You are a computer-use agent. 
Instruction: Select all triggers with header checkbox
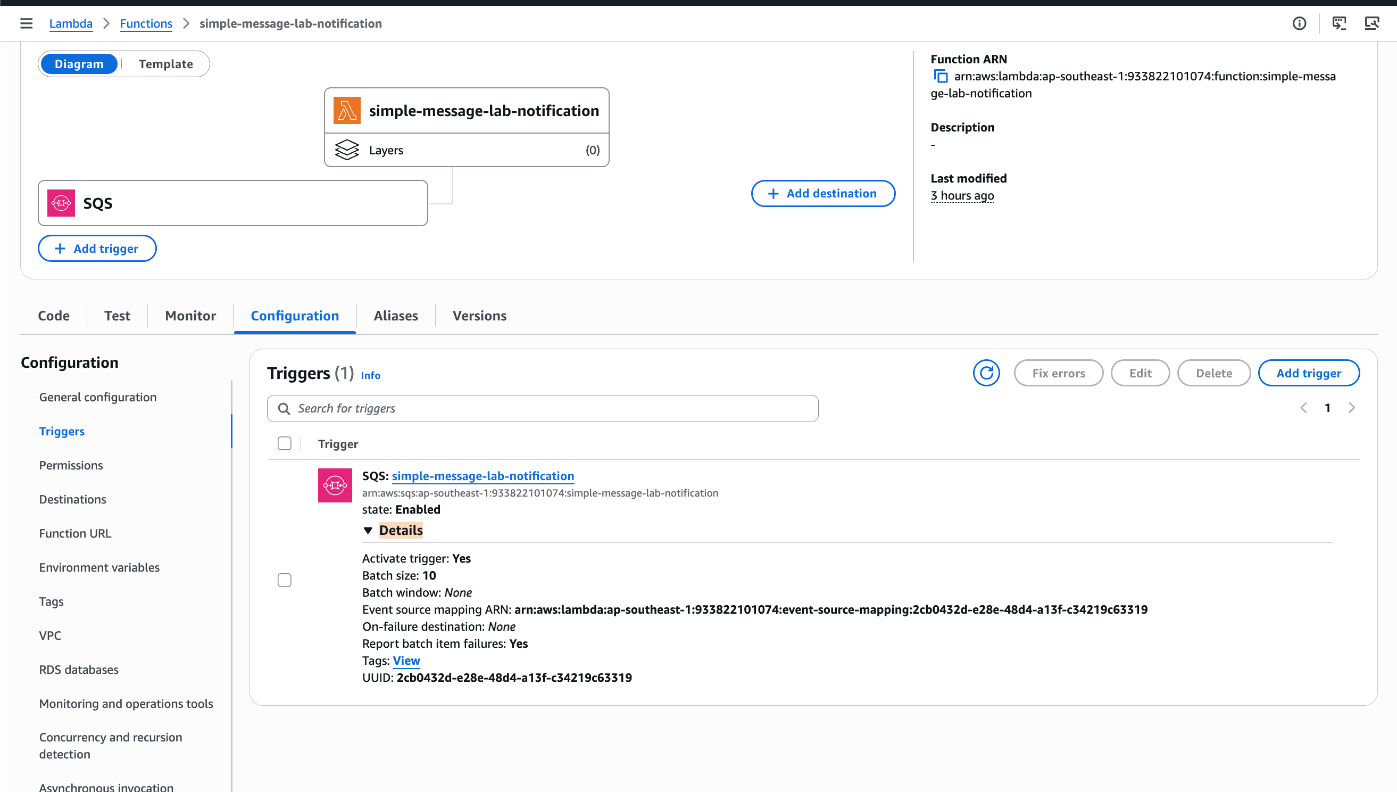(284, 443)
